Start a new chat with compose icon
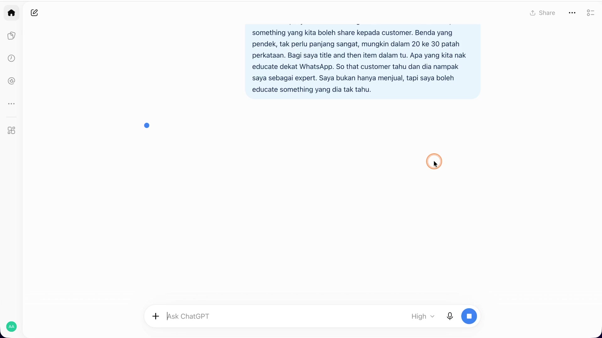This screenshot has height=338, width=602. point(34,13)
